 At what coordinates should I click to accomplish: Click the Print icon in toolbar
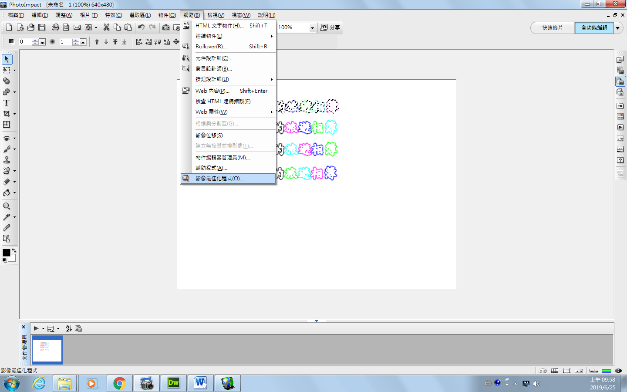coord(55,27)
